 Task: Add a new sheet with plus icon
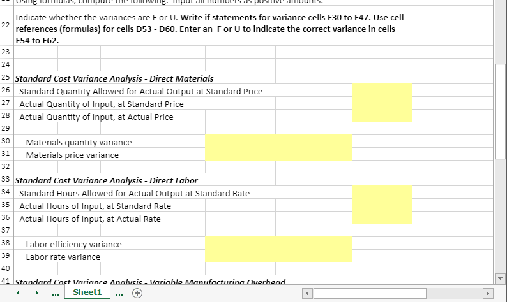tap(137, 293)
